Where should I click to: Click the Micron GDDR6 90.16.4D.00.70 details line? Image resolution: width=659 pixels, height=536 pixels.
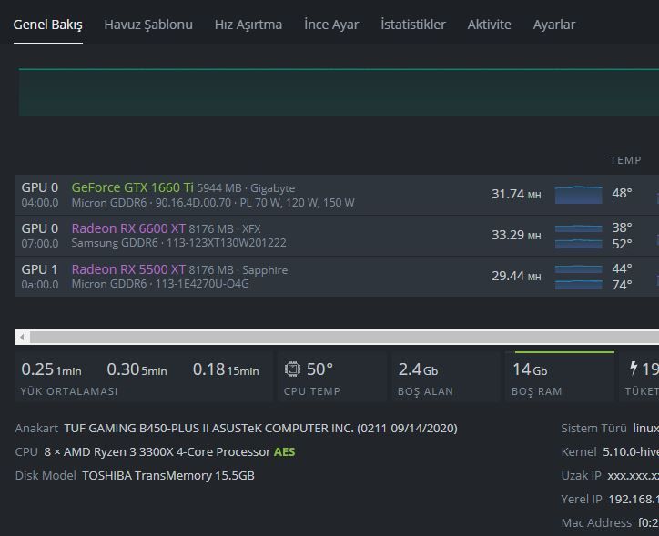[213, 203]
